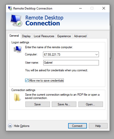
Task: Click the large monitor banner icon
Action: click(16, 21)
